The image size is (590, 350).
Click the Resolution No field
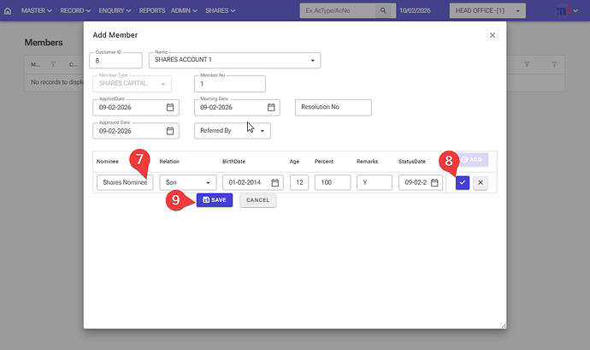click(333, 107)
